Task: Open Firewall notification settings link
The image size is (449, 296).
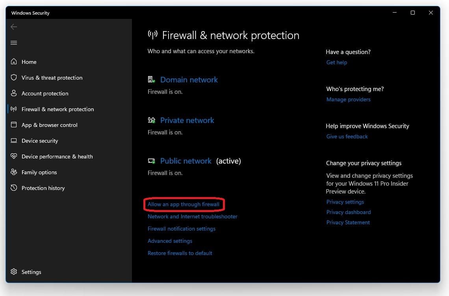Action: point(182,229)
